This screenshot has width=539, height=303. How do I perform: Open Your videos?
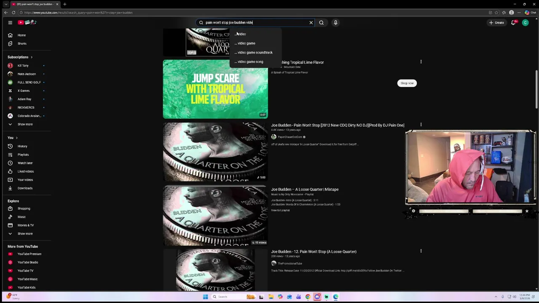click(x=25, y=180)
